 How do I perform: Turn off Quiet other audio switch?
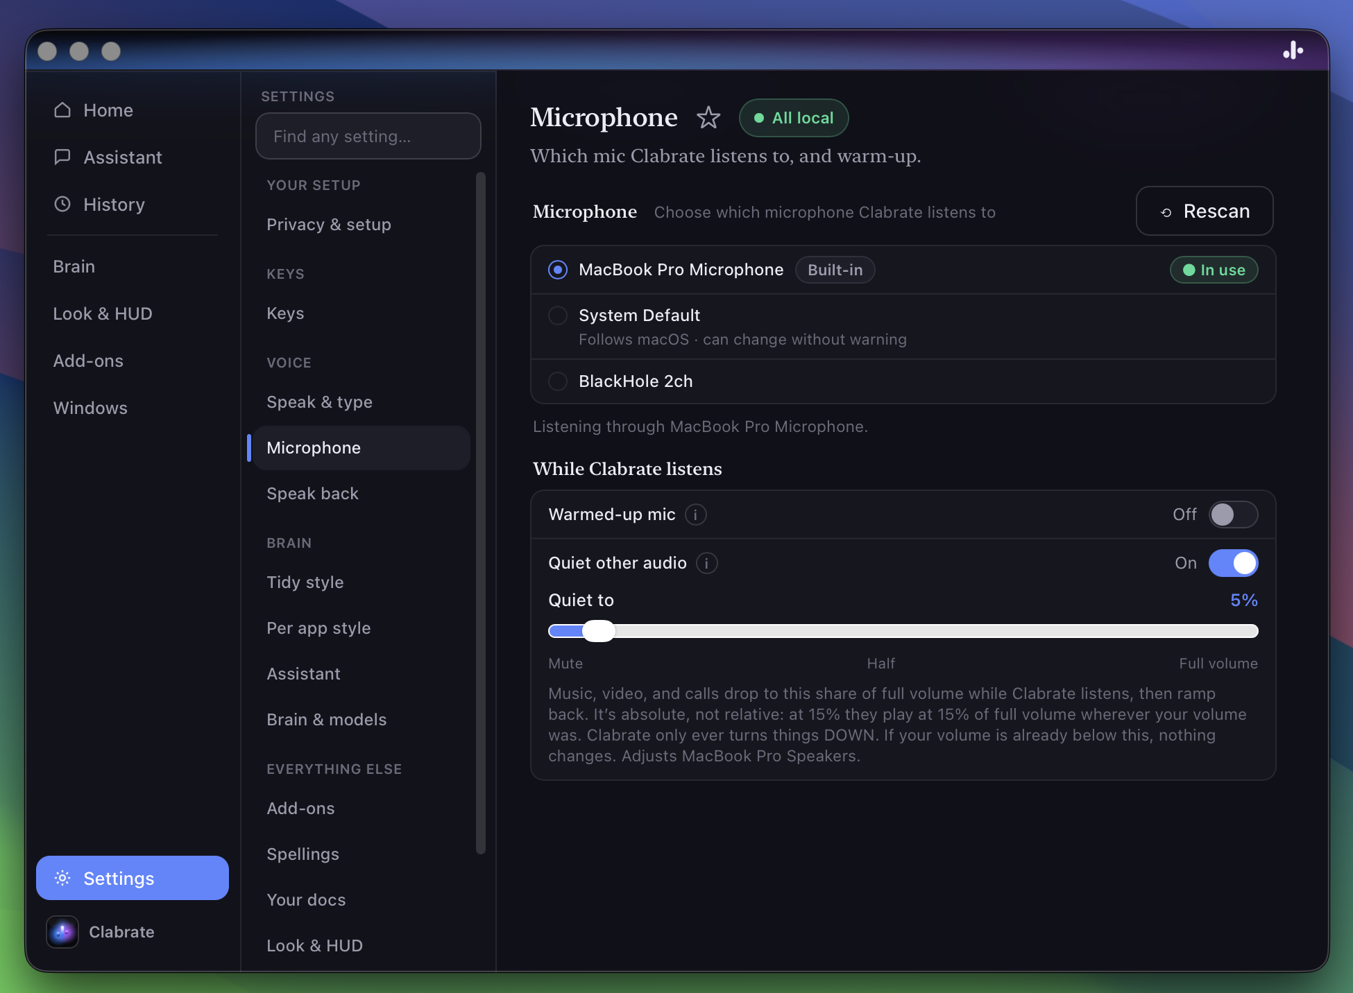coord(1233,563)
